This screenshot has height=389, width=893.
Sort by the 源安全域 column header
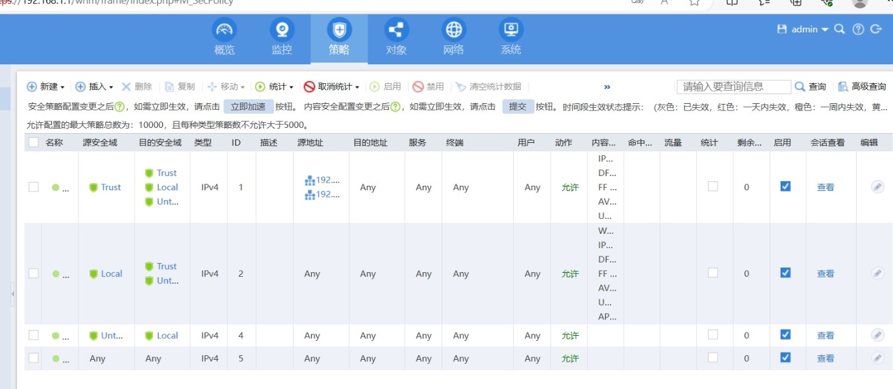tap(100, 142)
